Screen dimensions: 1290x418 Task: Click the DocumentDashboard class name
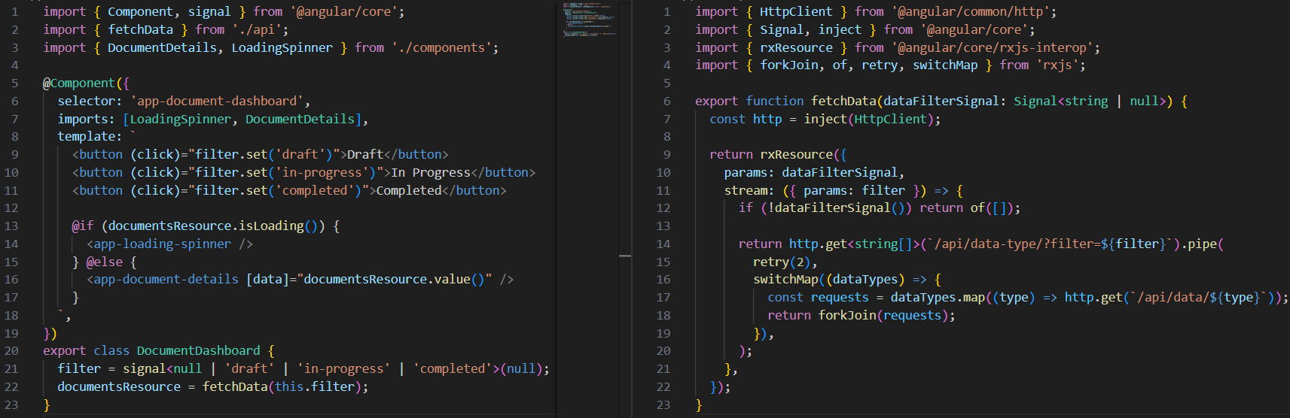[198, 350]
